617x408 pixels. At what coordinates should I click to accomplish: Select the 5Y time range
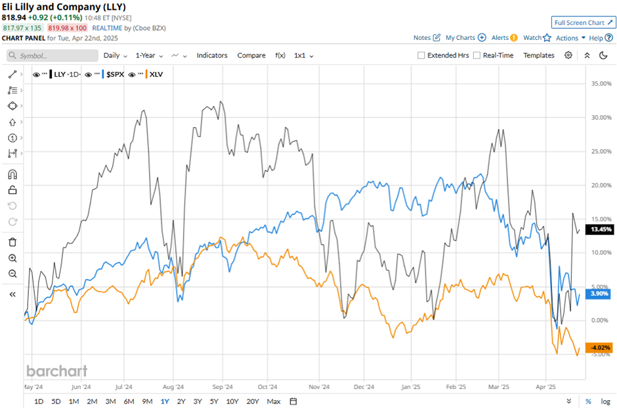point(214,401)
